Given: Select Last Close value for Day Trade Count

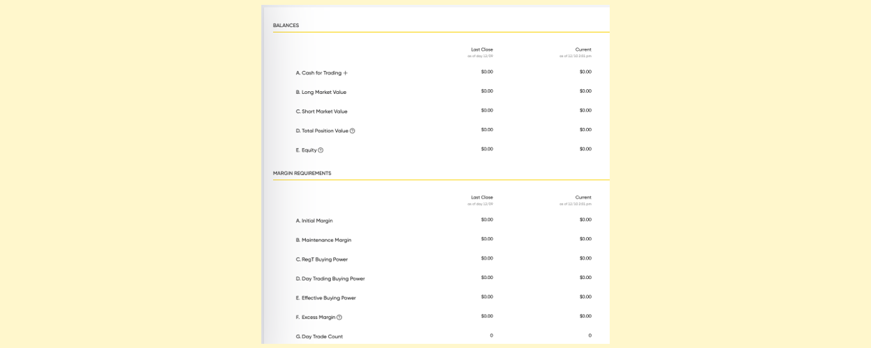Looking at the screenshot, I should pos(491,335).
